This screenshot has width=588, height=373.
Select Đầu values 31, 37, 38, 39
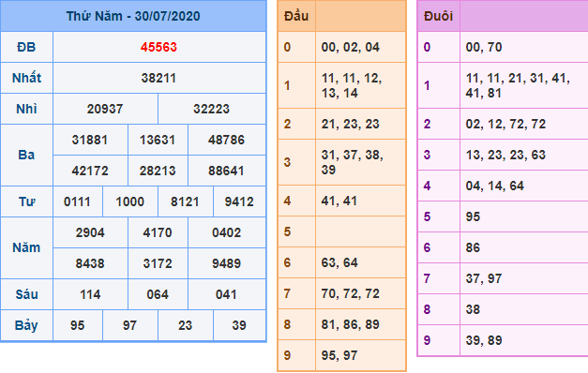(x=352, y=162)
